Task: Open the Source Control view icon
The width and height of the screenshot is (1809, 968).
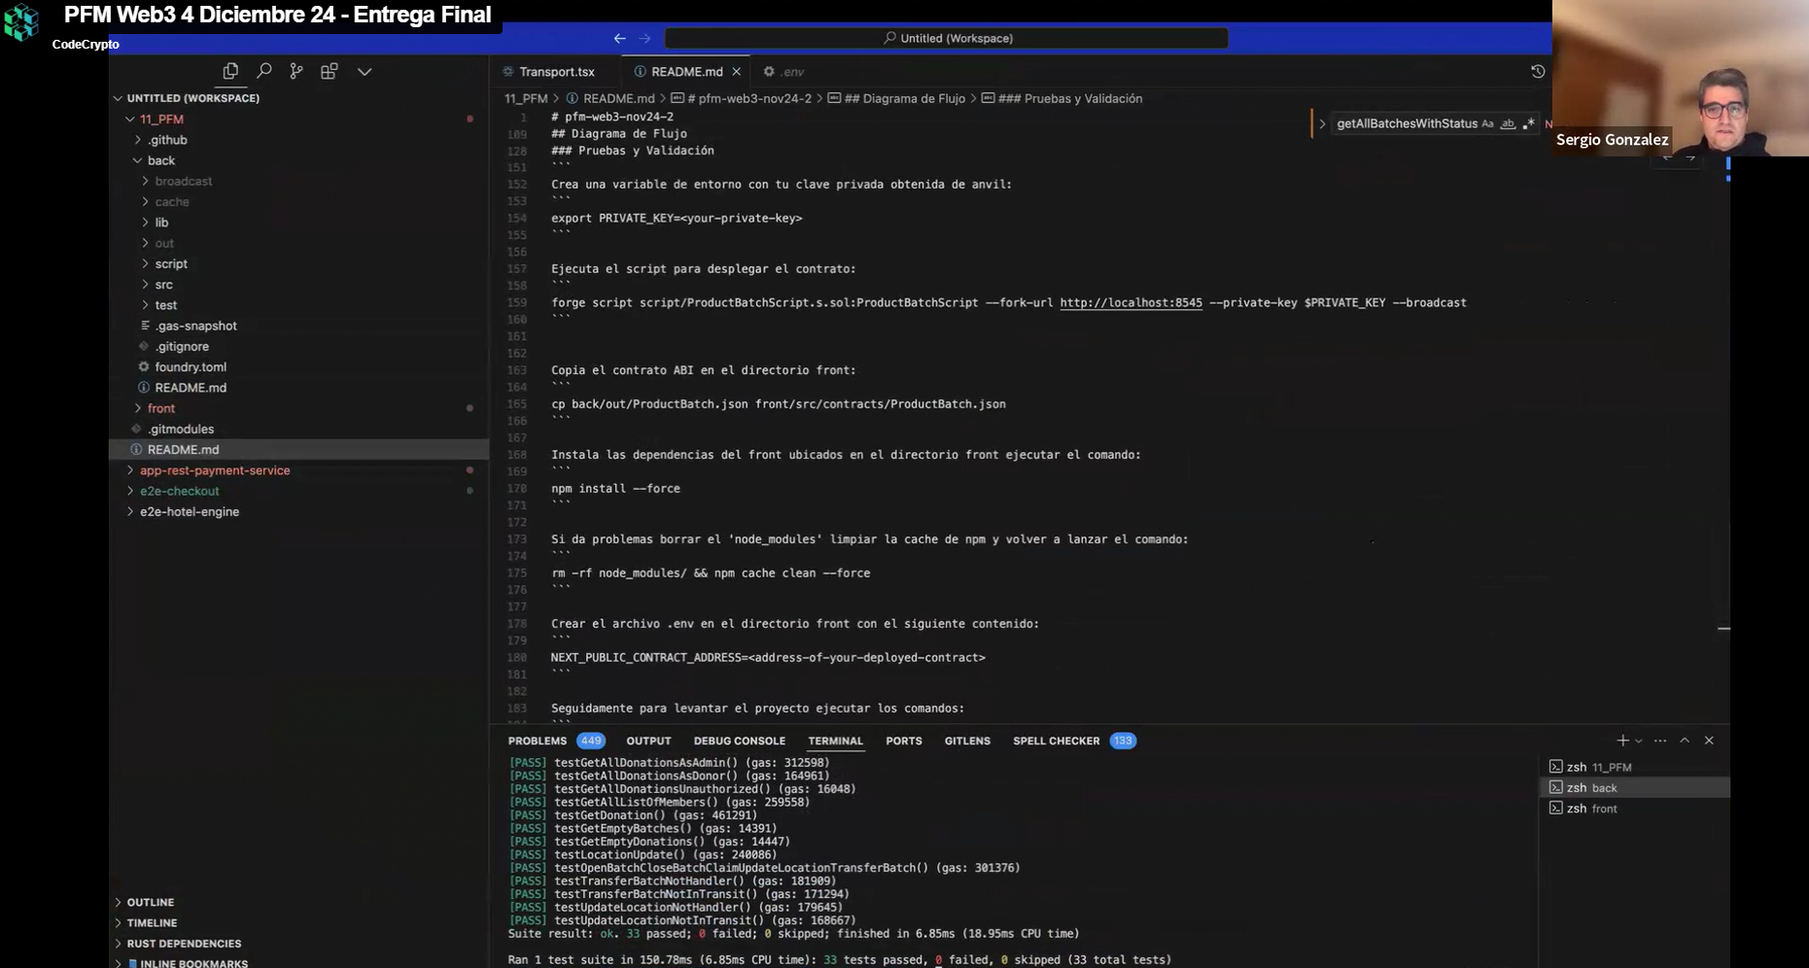Action: click(x=296, y=71)
